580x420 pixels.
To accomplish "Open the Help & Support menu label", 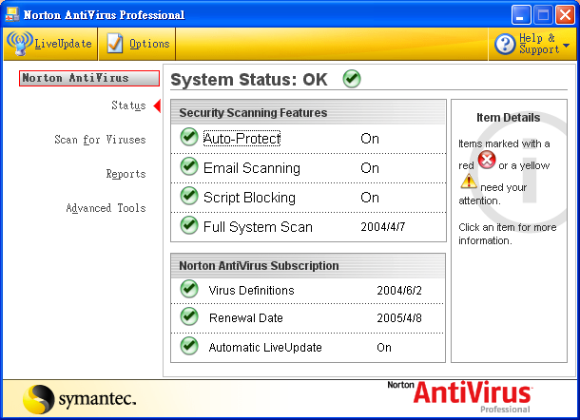I will click(539, 44).
